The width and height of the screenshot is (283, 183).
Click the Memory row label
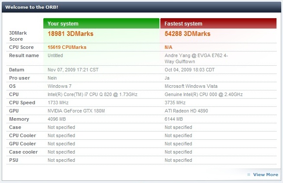pyautogui.click(x=19, y=119)
